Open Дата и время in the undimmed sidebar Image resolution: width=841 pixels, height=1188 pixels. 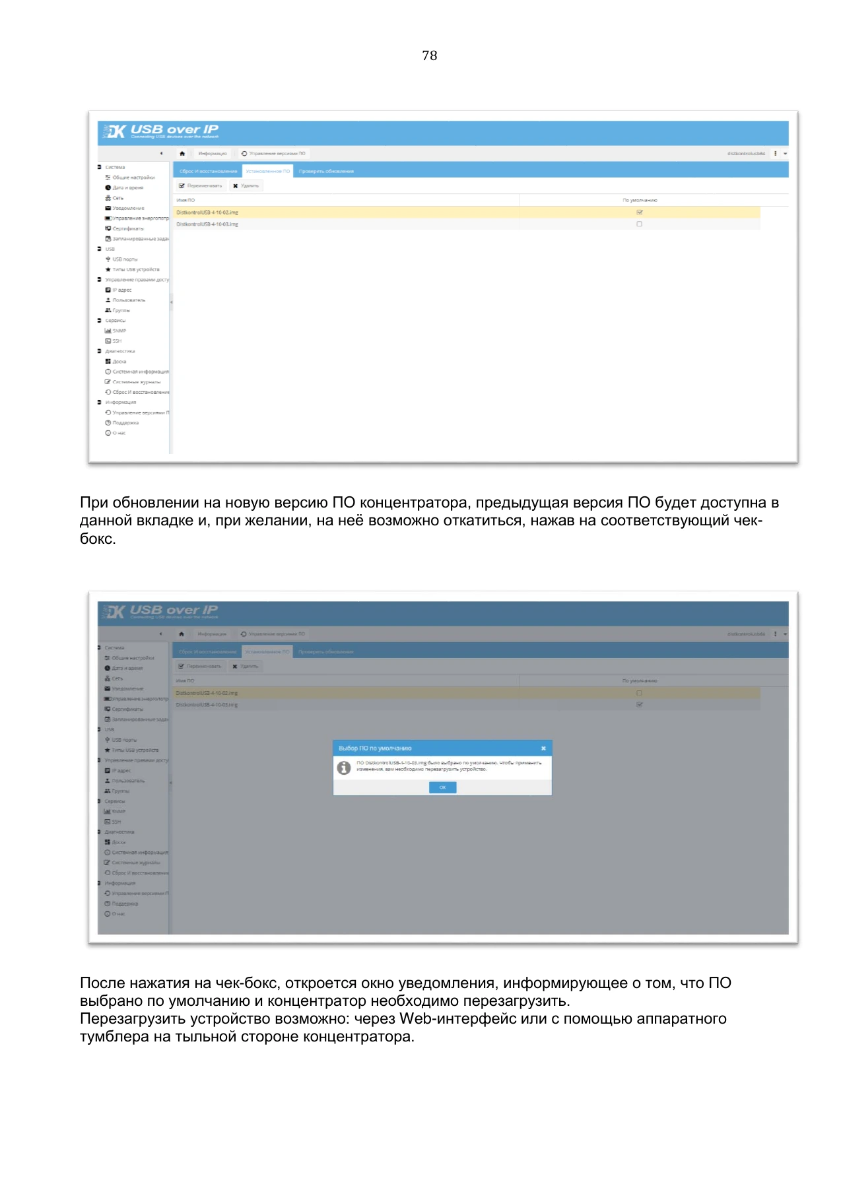pos(124,187)
